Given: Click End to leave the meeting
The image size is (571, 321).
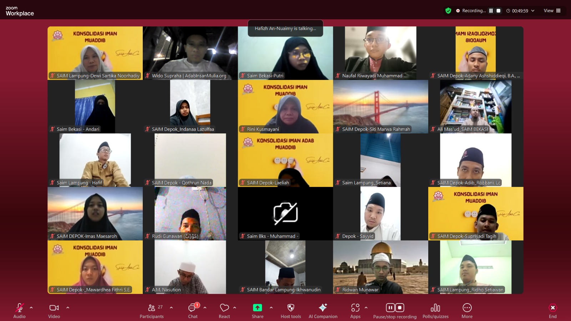Looking at the screenshot, I should point(552,310).
